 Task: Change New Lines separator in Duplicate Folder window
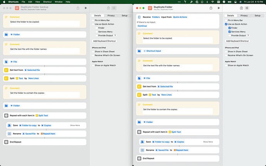tap(167, 95)
